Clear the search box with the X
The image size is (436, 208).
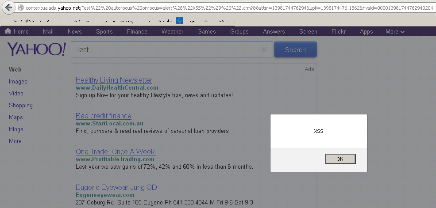click(x=264, y=49)
